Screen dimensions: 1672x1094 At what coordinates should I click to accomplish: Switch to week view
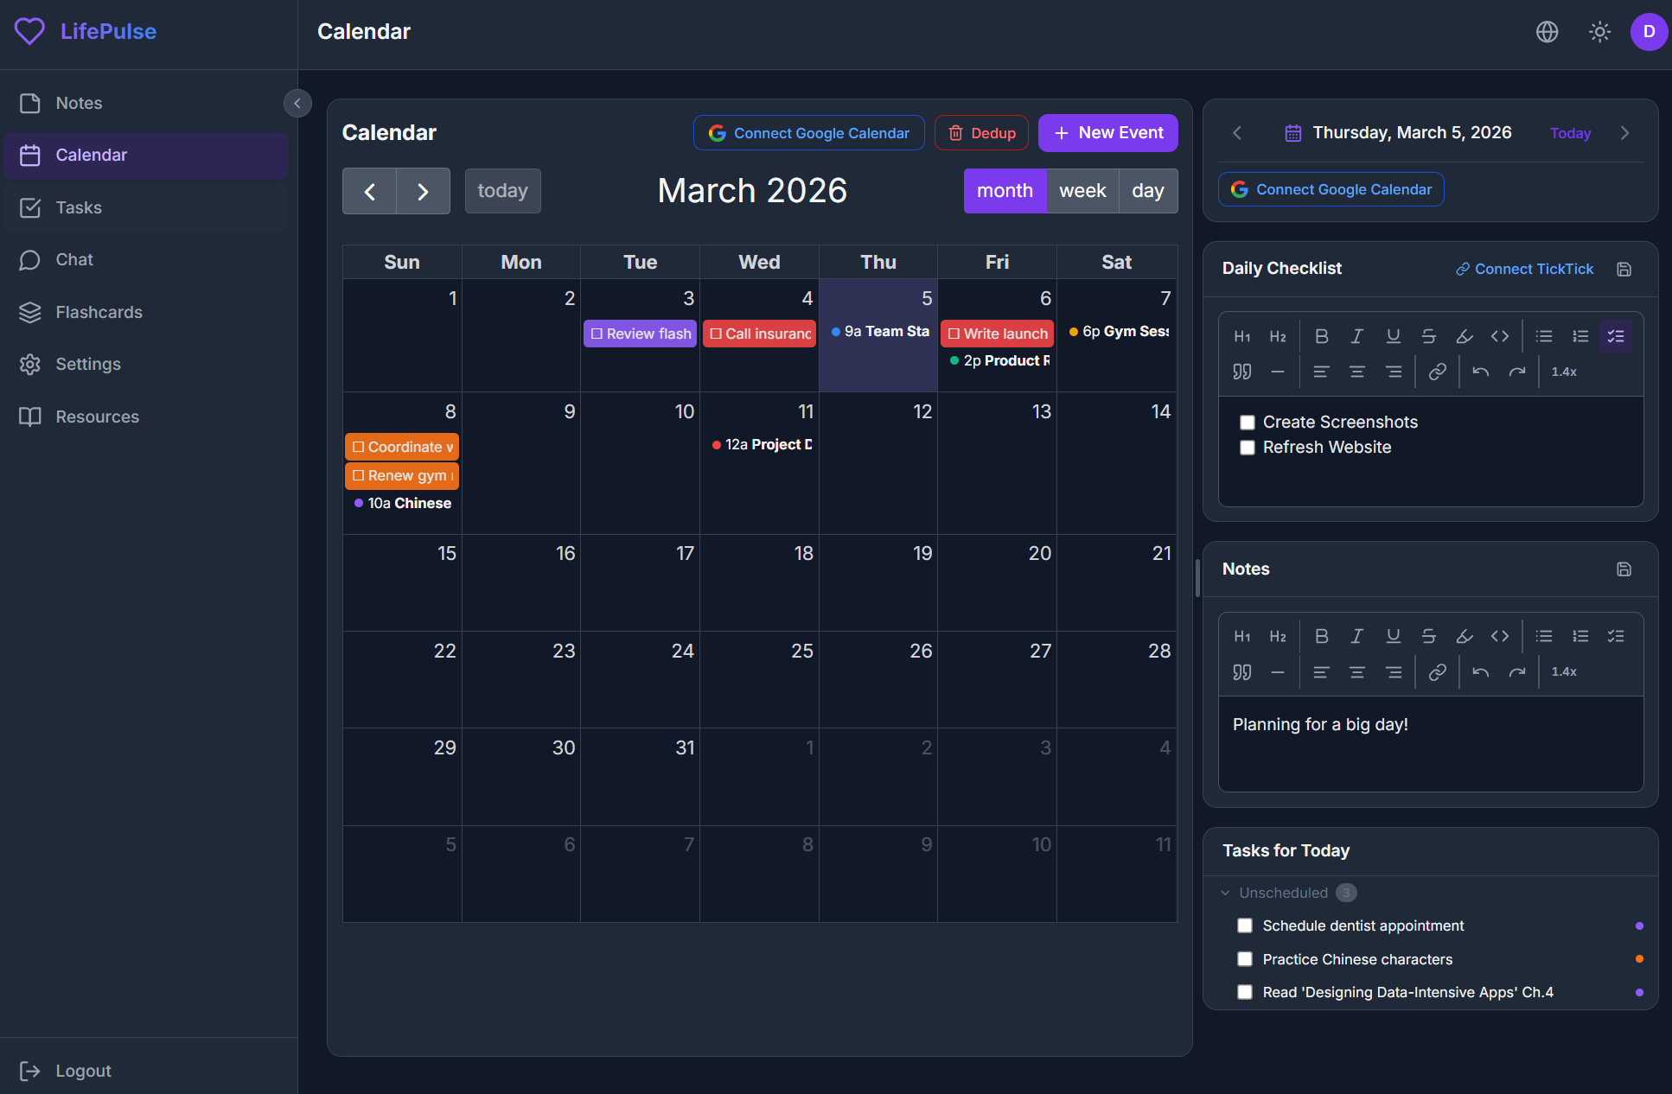click(1082, 190)
